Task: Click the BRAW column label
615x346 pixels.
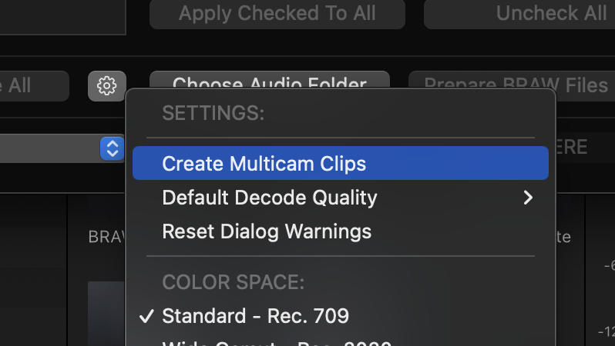Action: (x=106, y=237)
